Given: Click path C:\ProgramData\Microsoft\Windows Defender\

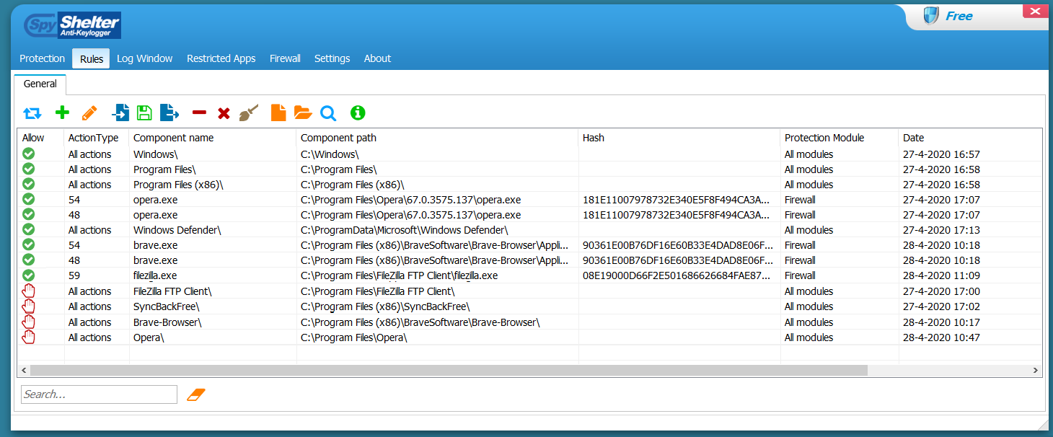Looking at the screenshot, I should 405,230.
